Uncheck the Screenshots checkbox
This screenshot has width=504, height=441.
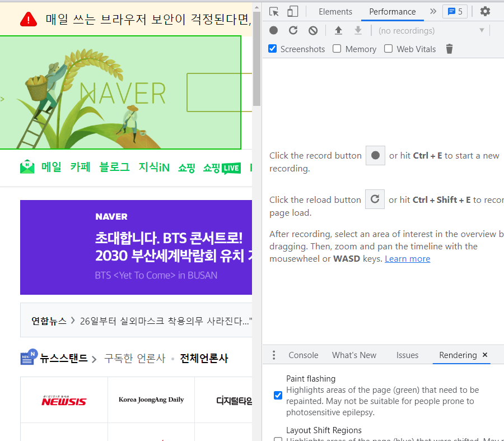click(x=272, y=49)
